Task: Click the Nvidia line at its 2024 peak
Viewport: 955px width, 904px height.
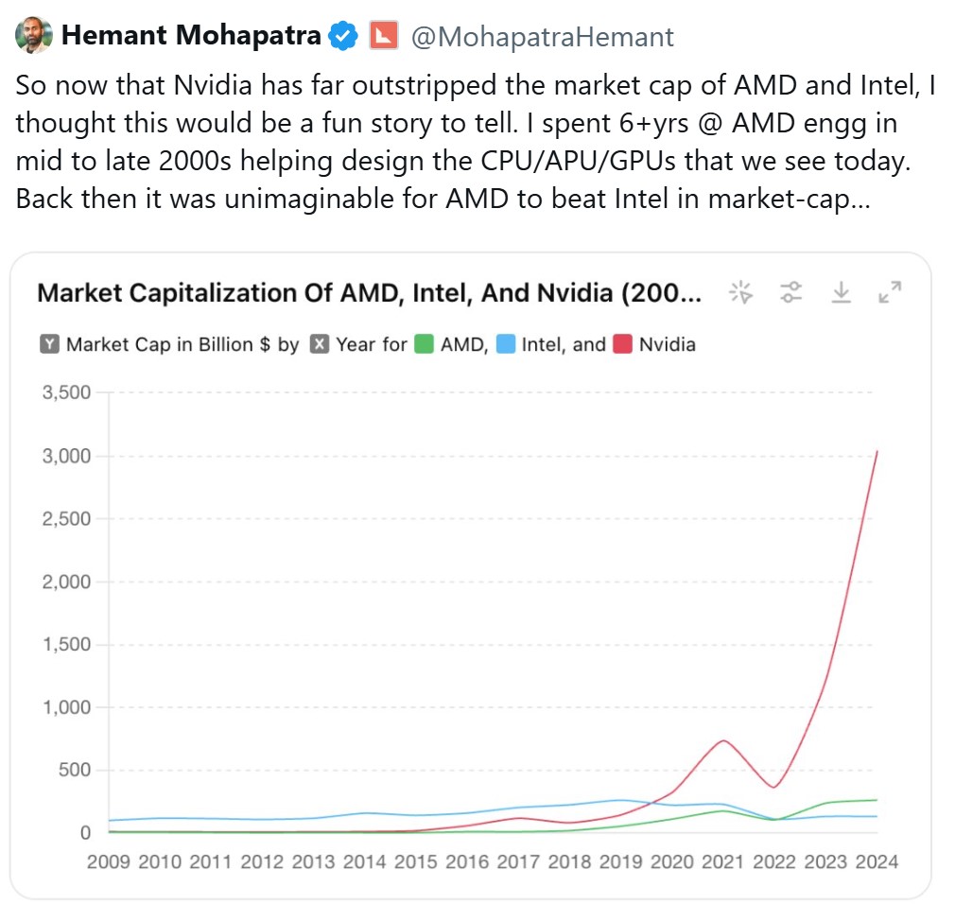Action: point(877,454)
